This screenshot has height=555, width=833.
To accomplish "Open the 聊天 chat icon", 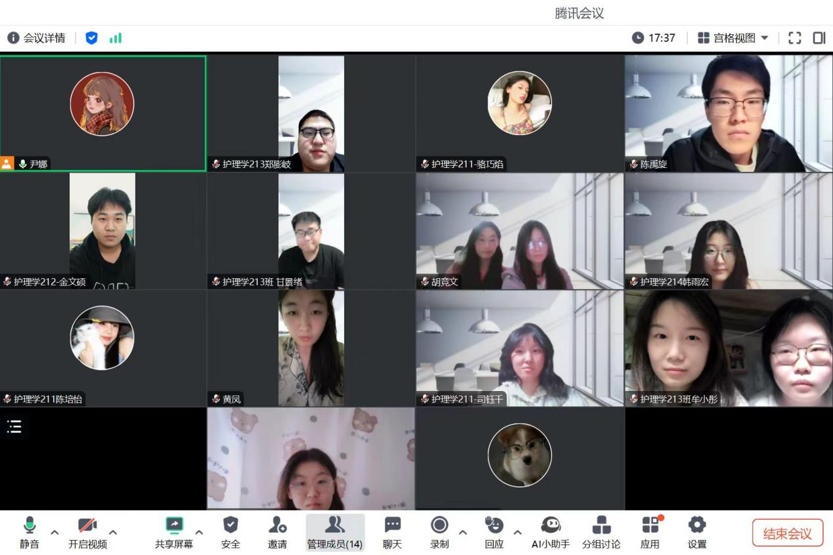I will [392, 532].
